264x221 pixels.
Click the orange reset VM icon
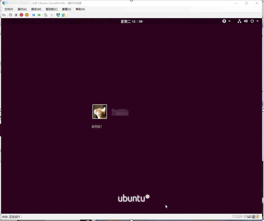(27, 15)
